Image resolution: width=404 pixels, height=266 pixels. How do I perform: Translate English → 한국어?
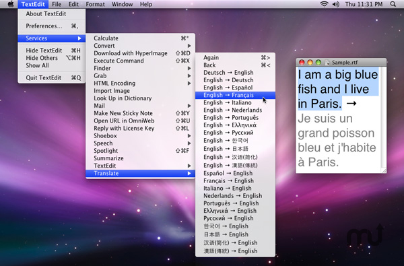coord(235,141)
